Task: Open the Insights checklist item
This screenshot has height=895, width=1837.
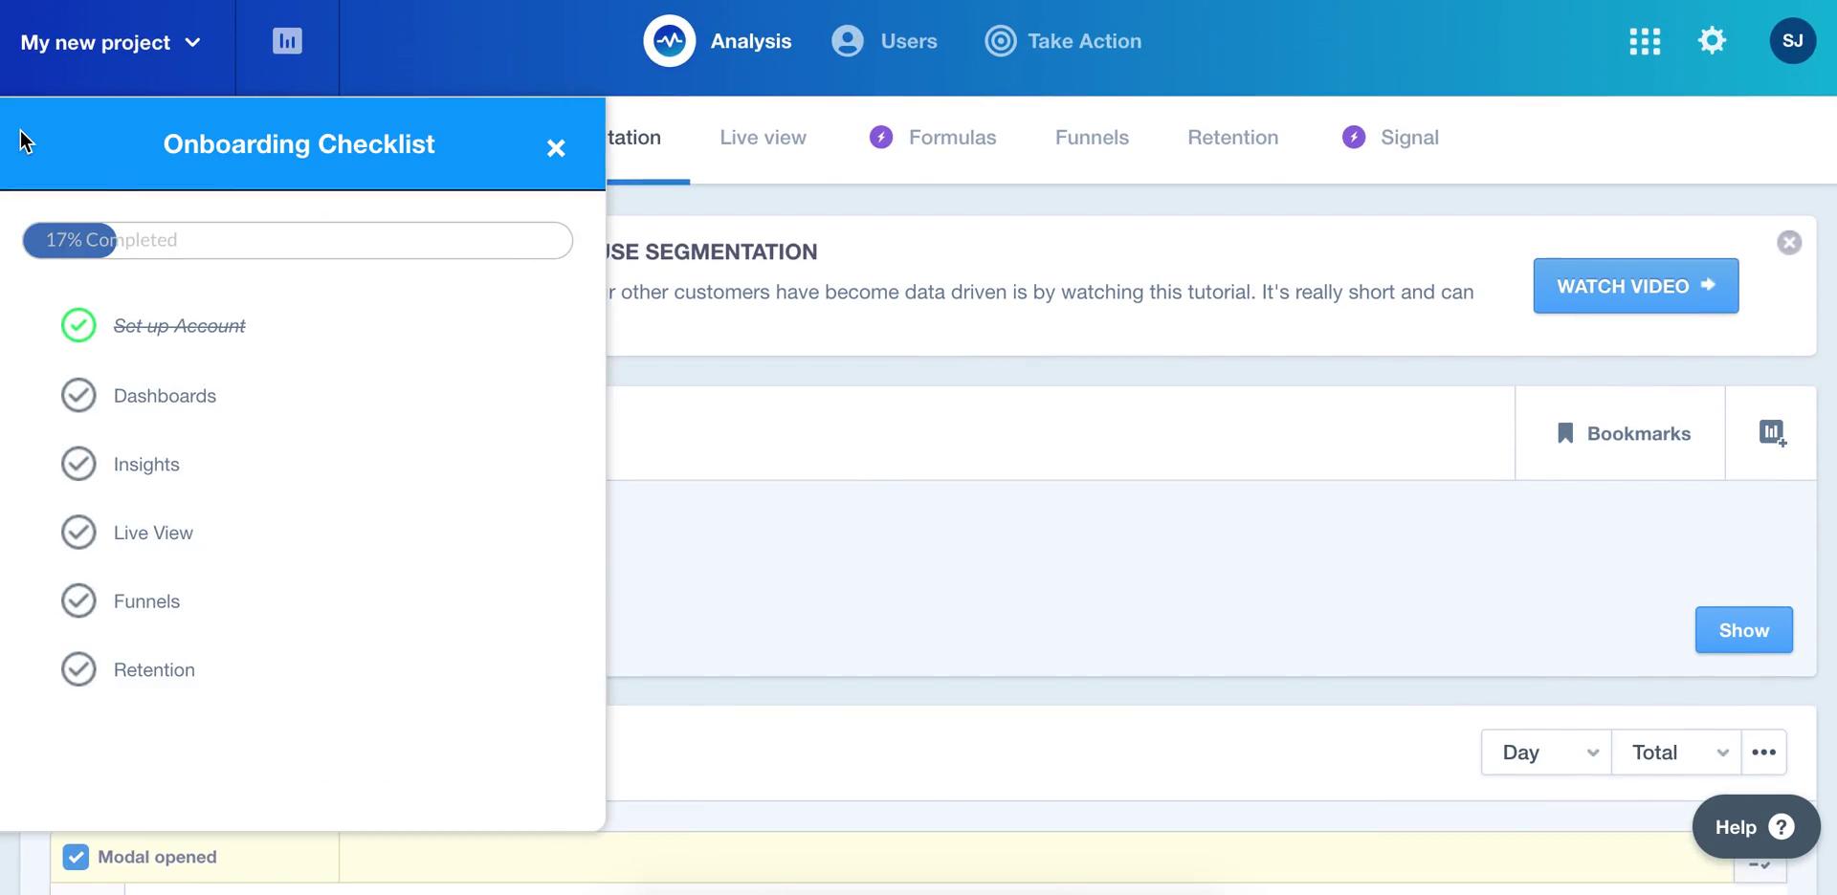Action: tap(146, 465)
